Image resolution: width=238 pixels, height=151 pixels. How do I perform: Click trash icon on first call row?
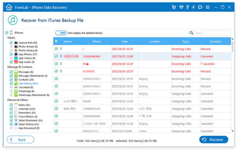[x=61, y=49]
